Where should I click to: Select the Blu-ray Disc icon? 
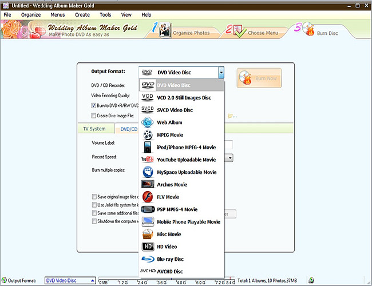[x=147, y=259]
